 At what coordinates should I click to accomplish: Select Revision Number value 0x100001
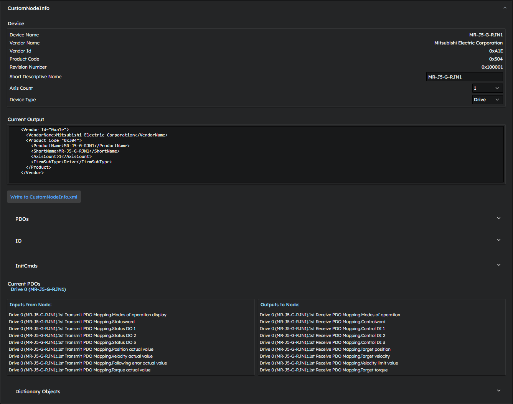pos(492,67)
